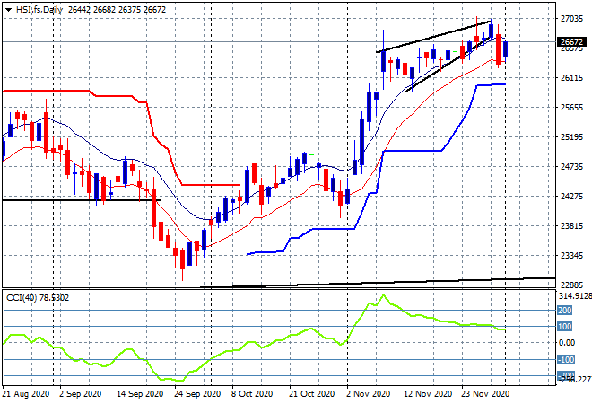Click the 314.9128 CCI scale value

tap(575, 295)
